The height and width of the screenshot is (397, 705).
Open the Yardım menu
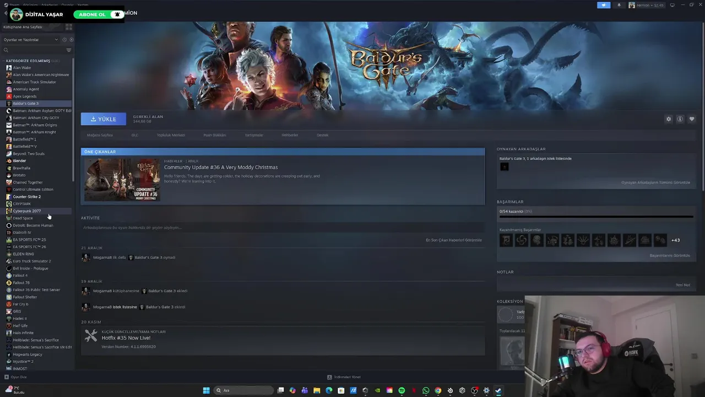coord(83,5)
